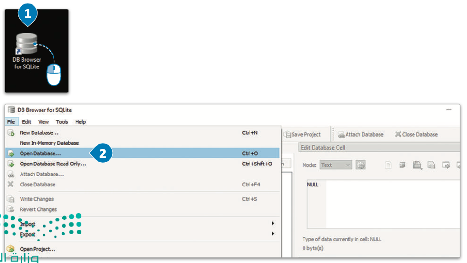Open the File menu
The width and height of the screenshot is (467, 263).
(x=11, y=122)
